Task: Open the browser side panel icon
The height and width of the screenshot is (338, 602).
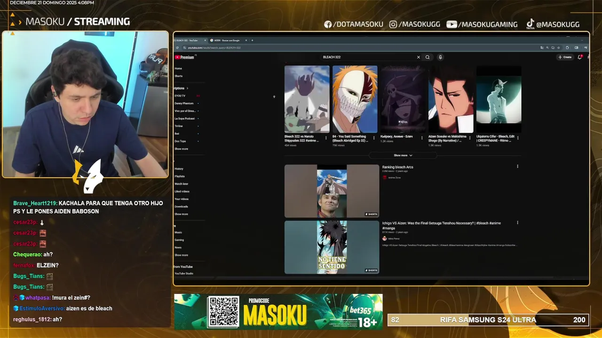Action: [x=576, y=47]
